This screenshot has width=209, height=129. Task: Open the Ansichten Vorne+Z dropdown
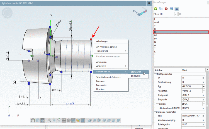(x=204, y=91)
